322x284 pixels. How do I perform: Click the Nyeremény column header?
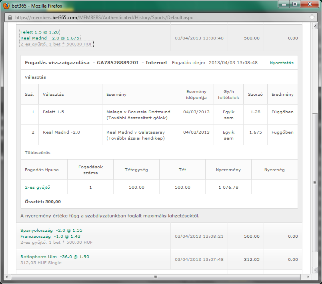[228, 170]
